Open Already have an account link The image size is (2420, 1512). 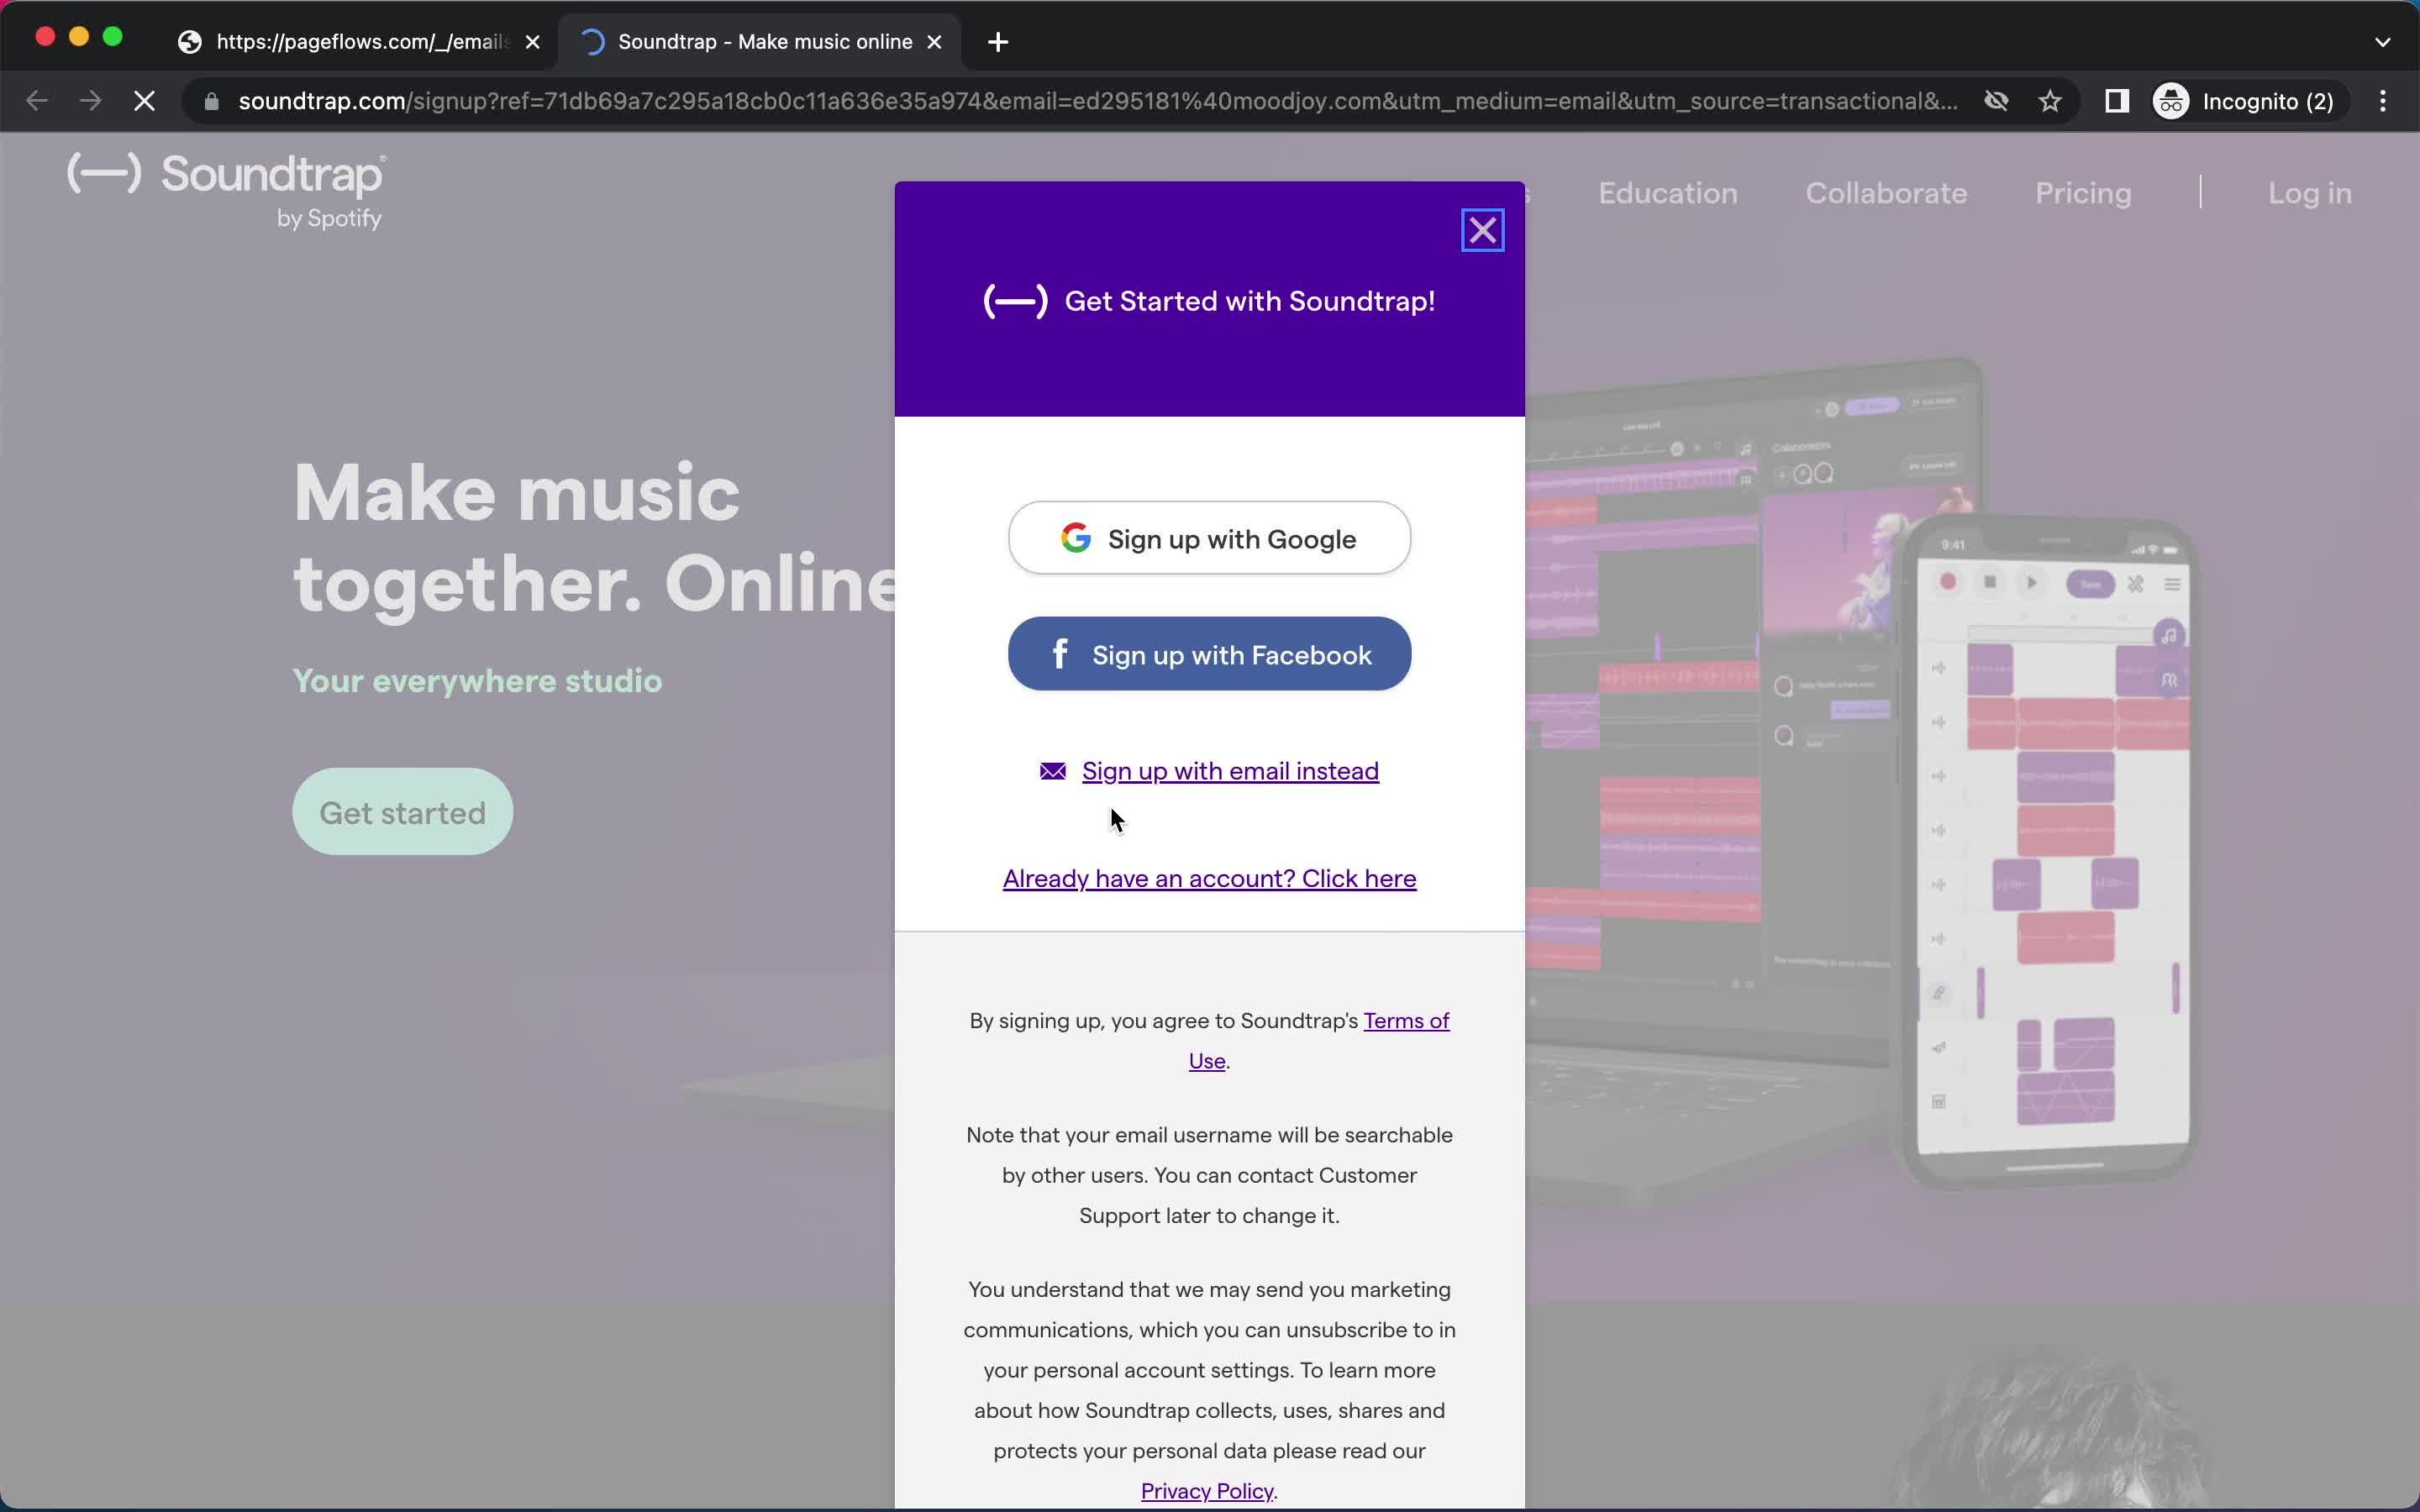click(1209, 878)
